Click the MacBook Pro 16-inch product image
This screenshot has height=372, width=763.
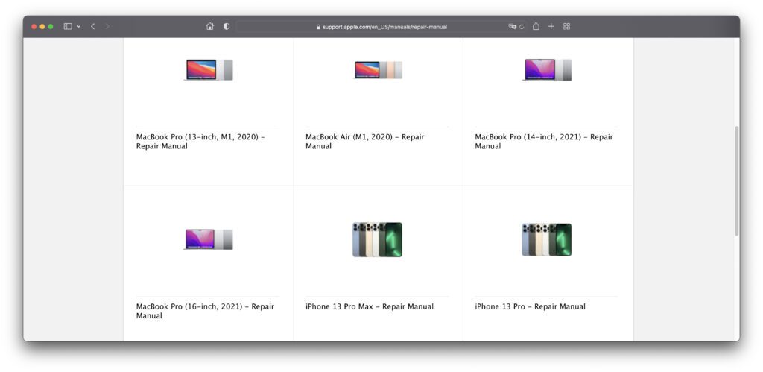pyautogui.click(x=209, y=239)
